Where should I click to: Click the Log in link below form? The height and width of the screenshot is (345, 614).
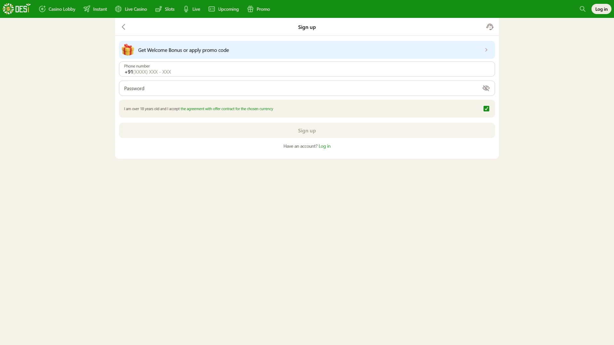click(324, 146)
